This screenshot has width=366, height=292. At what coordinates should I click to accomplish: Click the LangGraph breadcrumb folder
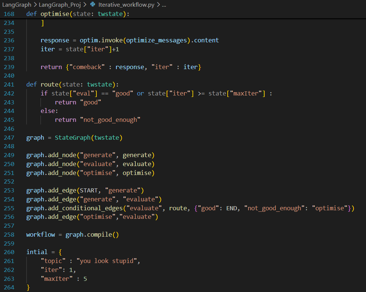point(17,5)
